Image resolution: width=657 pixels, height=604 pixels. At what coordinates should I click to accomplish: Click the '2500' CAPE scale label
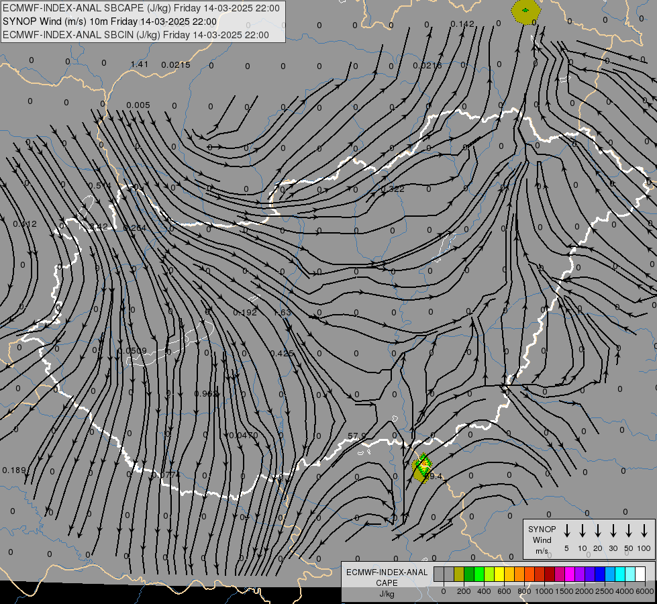pyautogui.click(x=605, y=591)
